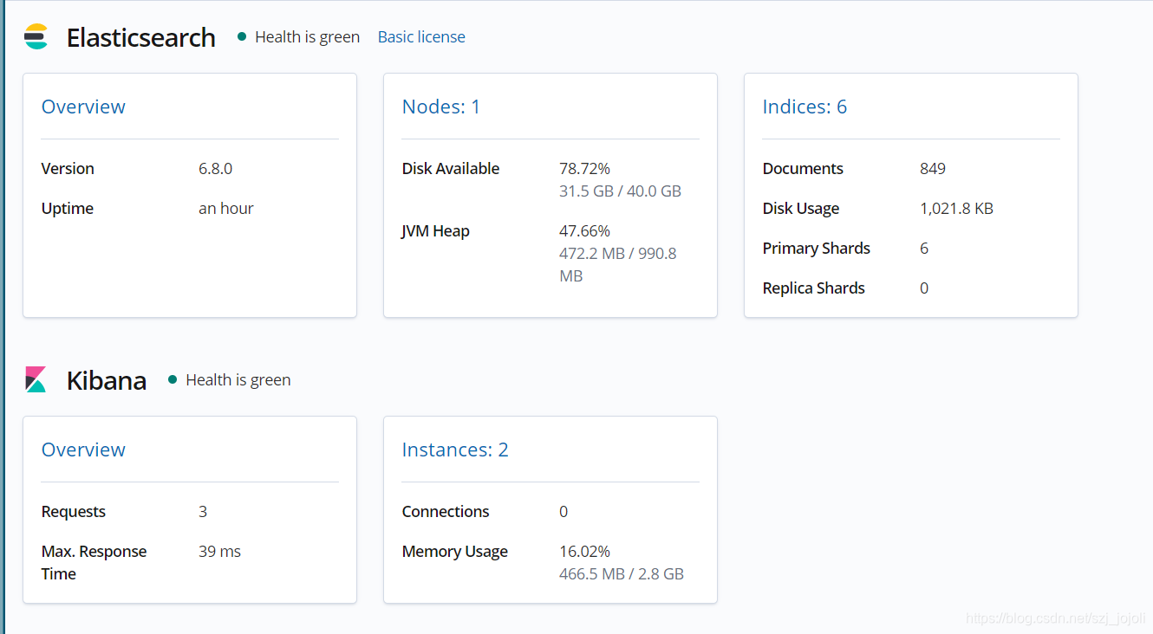This screenshot has width=1153, height=634.
Task: Open the Elasticsearch Overview link
Action: 83,107
